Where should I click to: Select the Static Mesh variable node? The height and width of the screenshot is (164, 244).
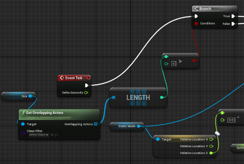pyautogui.click(x=127, y=126)
